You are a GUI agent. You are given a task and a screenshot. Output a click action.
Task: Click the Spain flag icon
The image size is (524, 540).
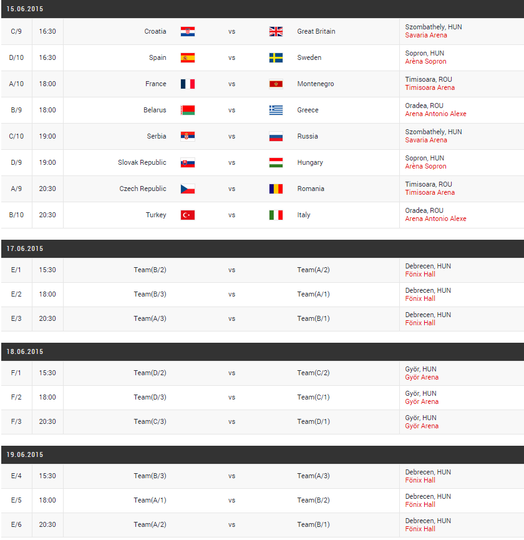click(188, 57)
